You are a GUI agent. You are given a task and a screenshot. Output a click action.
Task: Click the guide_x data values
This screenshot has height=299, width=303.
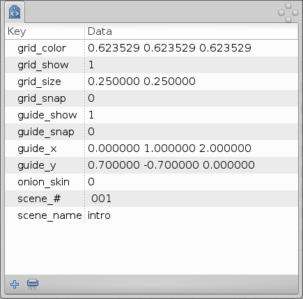(169, 148)
